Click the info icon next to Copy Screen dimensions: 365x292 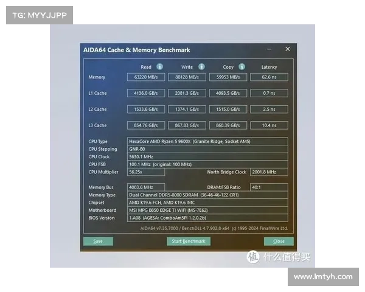click(242, 67)
